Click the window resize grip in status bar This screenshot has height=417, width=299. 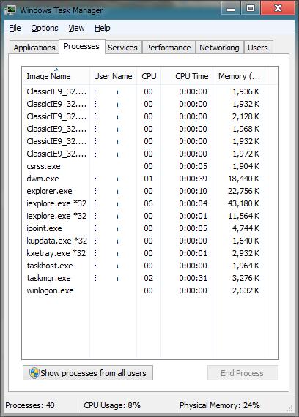(x=290, y=408)
